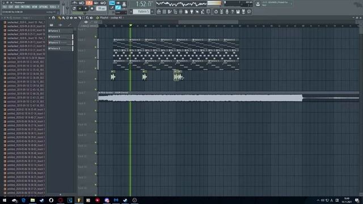This screenshot has width=363, height=204.
Task: Stop playback with the Stop button
Action: 86,8
